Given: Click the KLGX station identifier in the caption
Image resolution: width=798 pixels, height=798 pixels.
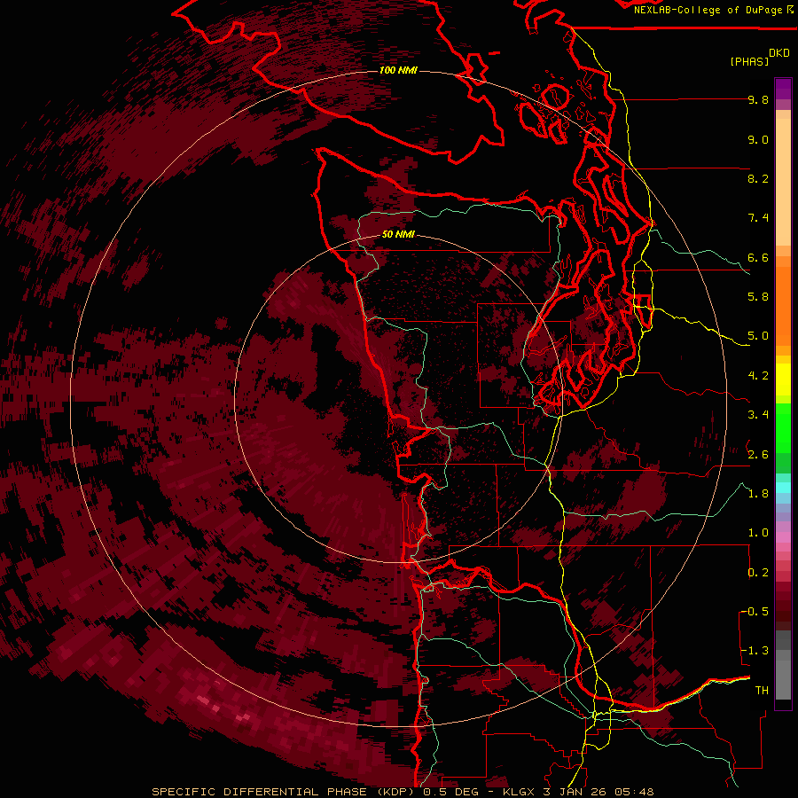Looking at the screenshot, I should pos(519,792).
